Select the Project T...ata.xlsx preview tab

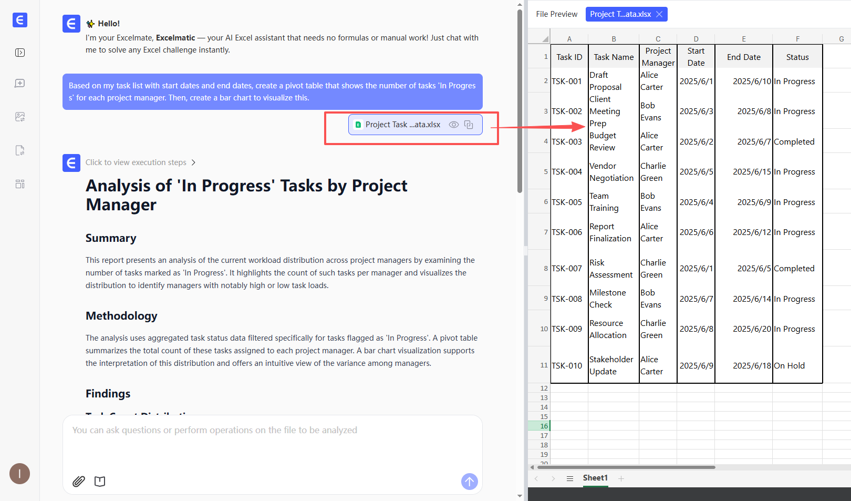(620, 14)
